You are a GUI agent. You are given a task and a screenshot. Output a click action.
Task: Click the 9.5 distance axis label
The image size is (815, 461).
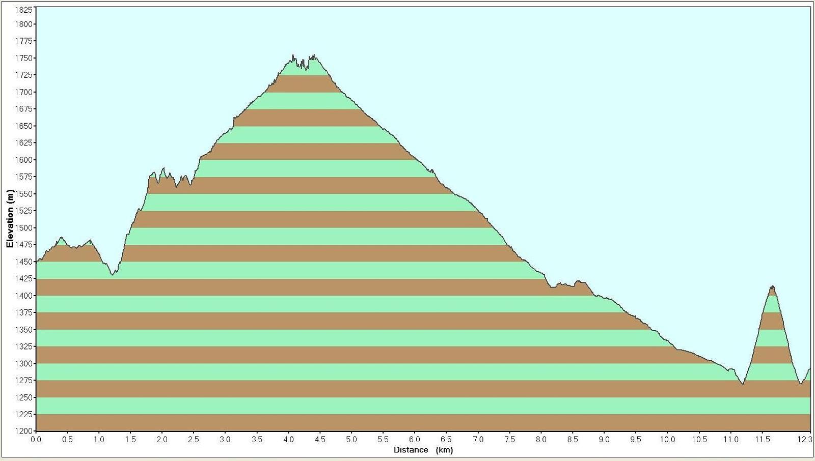(x=636, y=440)
